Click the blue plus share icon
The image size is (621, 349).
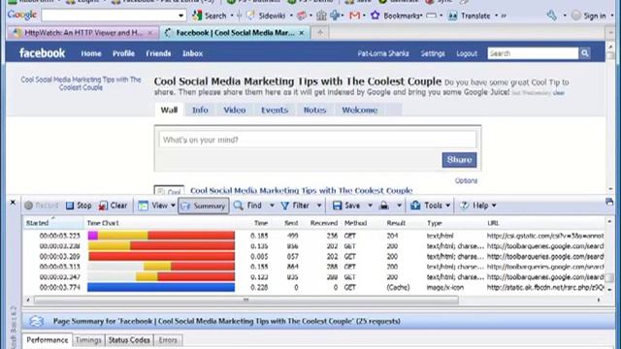tap(335, 16)
